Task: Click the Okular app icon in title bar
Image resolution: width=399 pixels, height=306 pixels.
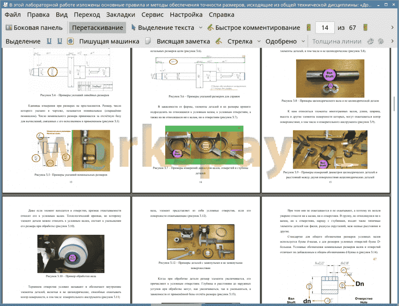Action: coord(5,4)
